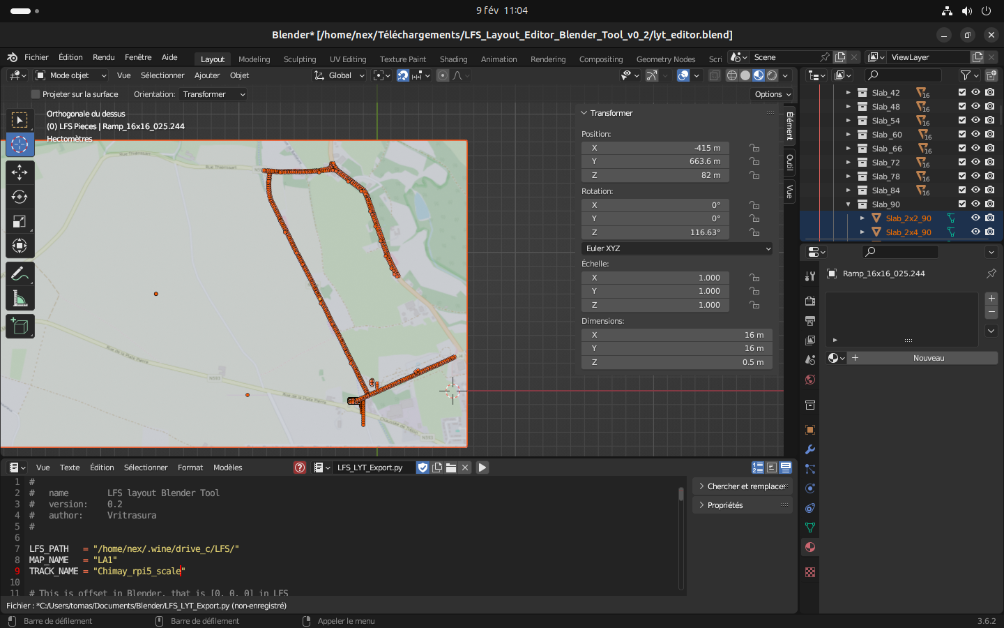Select the Scale tool
The height and width of the screenshot is (628, 1004).
[20, 222]
